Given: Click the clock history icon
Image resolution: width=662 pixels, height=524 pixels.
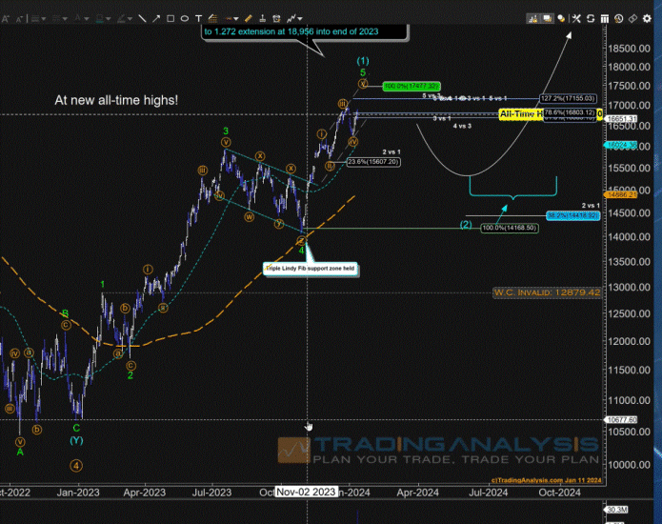Looking at the screenshot, I should tap(618, 18).
